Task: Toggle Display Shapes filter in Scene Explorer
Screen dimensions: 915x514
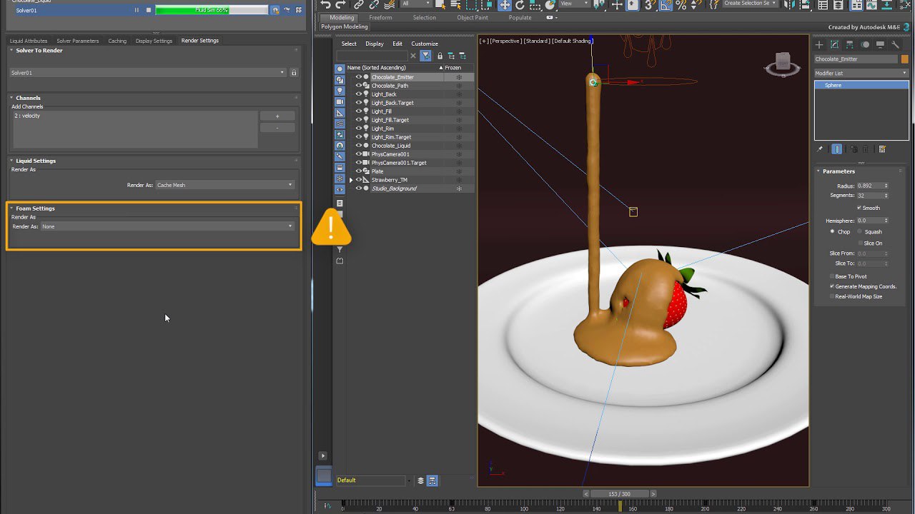Action: coord(340,80)
